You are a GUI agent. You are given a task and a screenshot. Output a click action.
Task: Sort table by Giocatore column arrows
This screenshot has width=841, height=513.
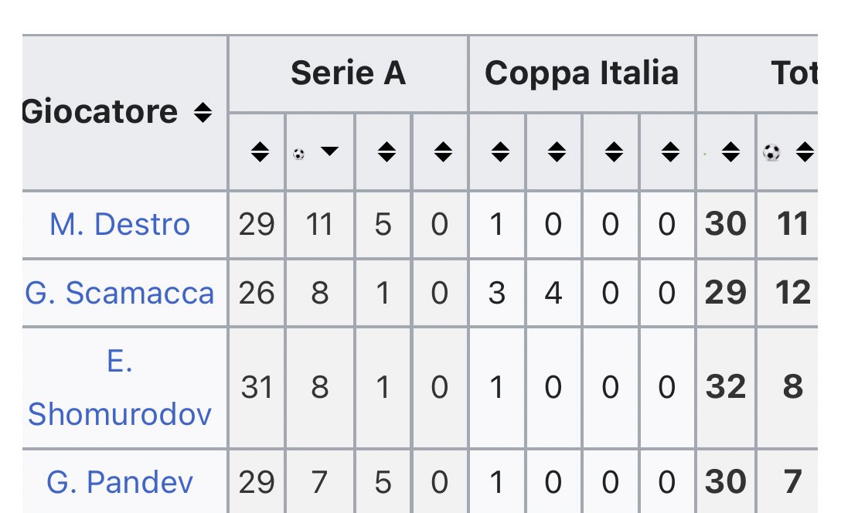[x=203, y=113]
